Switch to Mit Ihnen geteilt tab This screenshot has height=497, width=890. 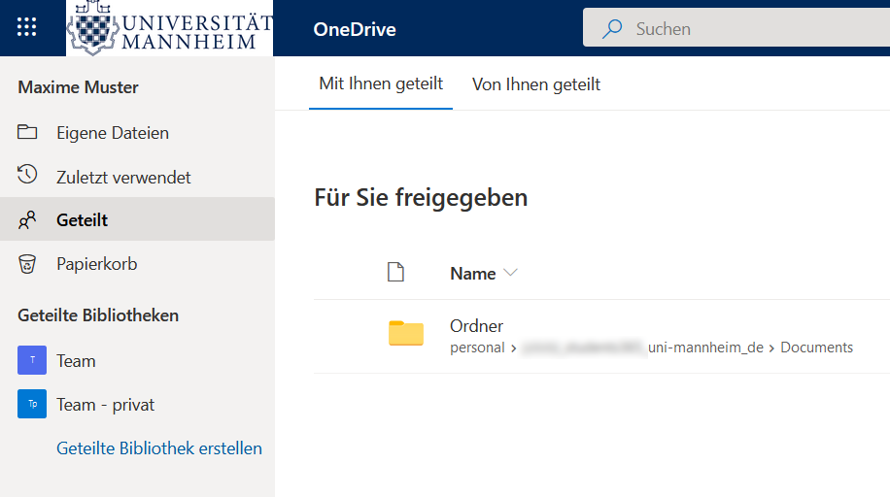(381, 84)
